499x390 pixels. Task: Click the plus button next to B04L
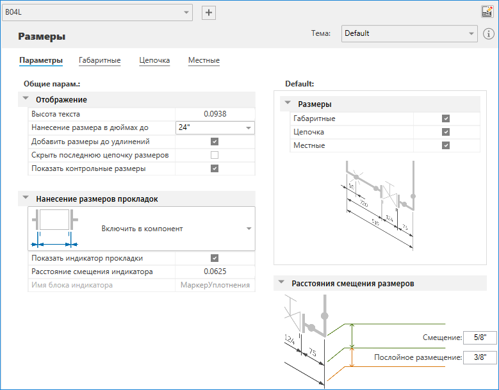click(x=209, y=13)
